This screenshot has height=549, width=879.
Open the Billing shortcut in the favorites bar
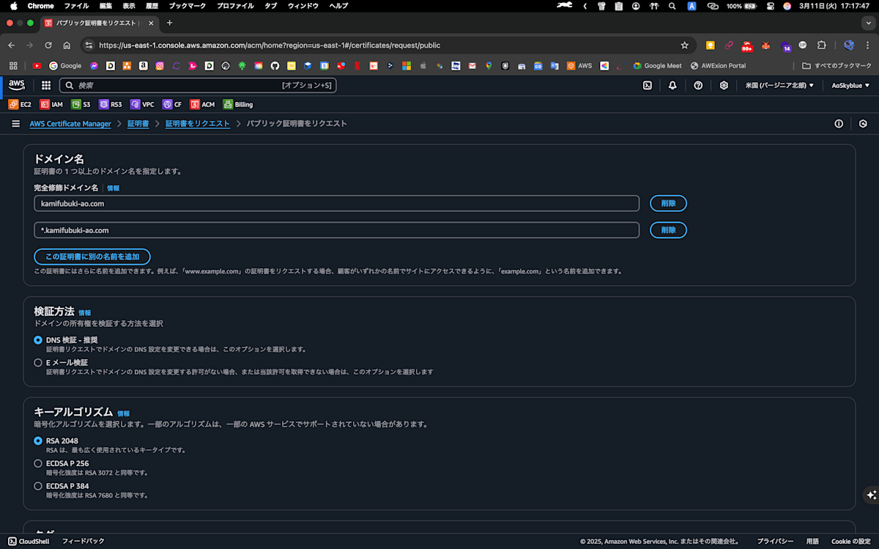click(x=238, y=104)
